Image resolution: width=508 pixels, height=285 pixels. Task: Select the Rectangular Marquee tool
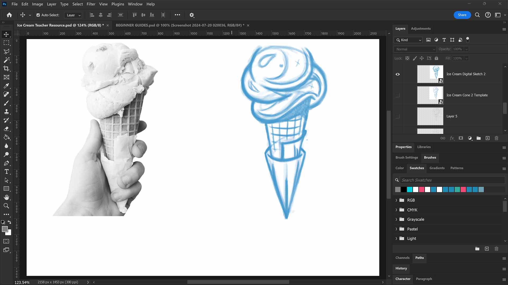[x=6, y=43]
